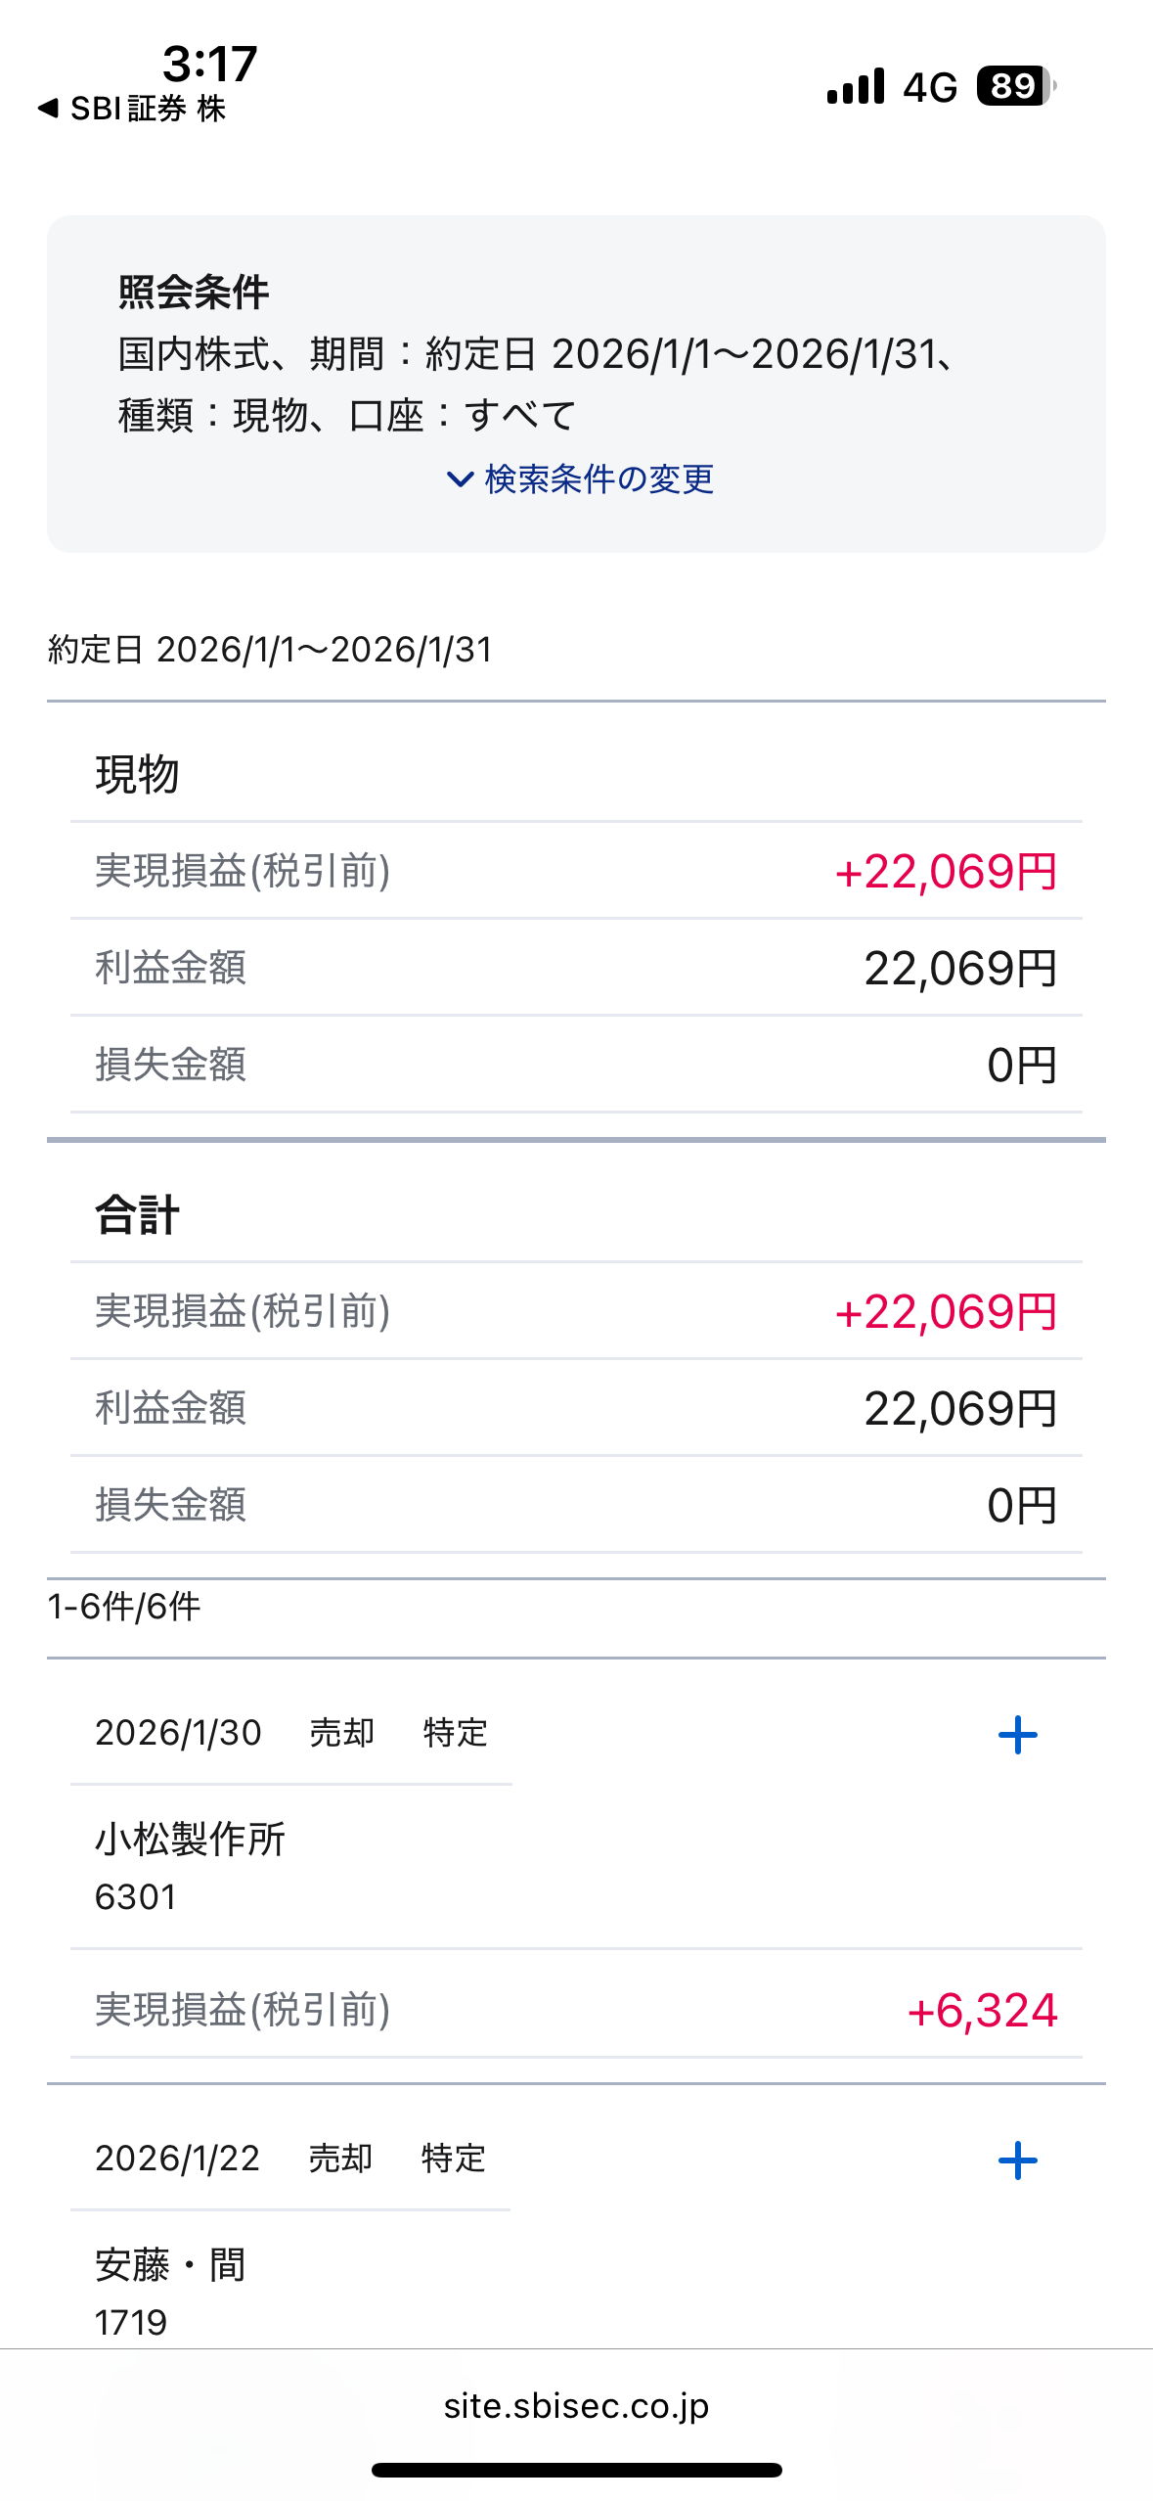Tap the 3:17 clock in status bar
This screenshot has height=2501, width=1153.
click(209, 64)
